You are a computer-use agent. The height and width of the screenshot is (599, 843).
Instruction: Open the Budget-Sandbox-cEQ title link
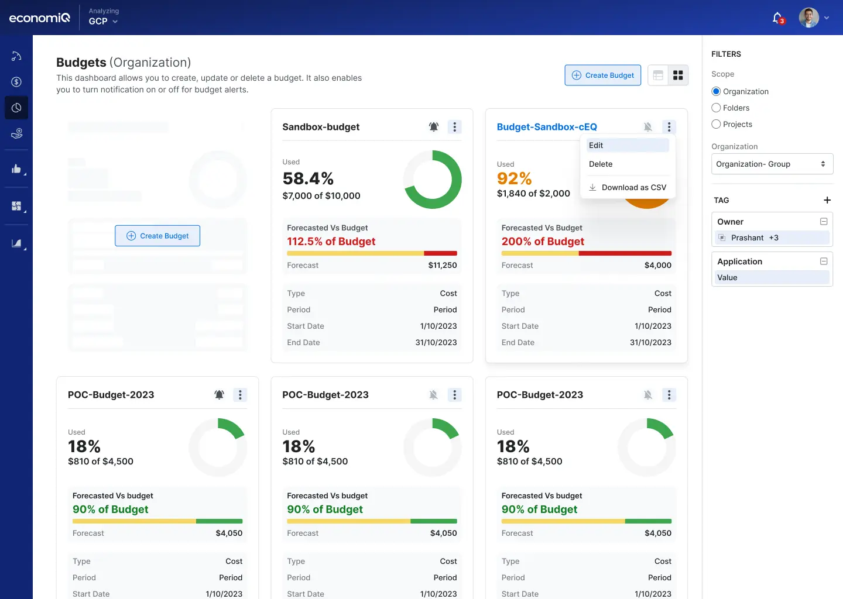point(546,126)
